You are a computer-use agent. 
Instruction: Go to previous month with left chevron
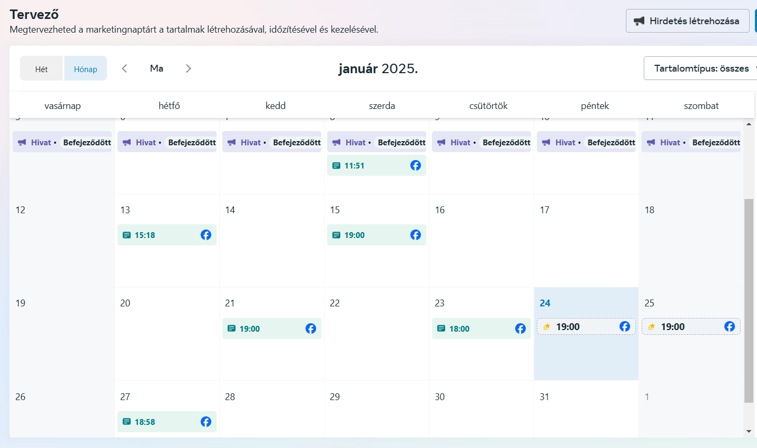(124, 68)
